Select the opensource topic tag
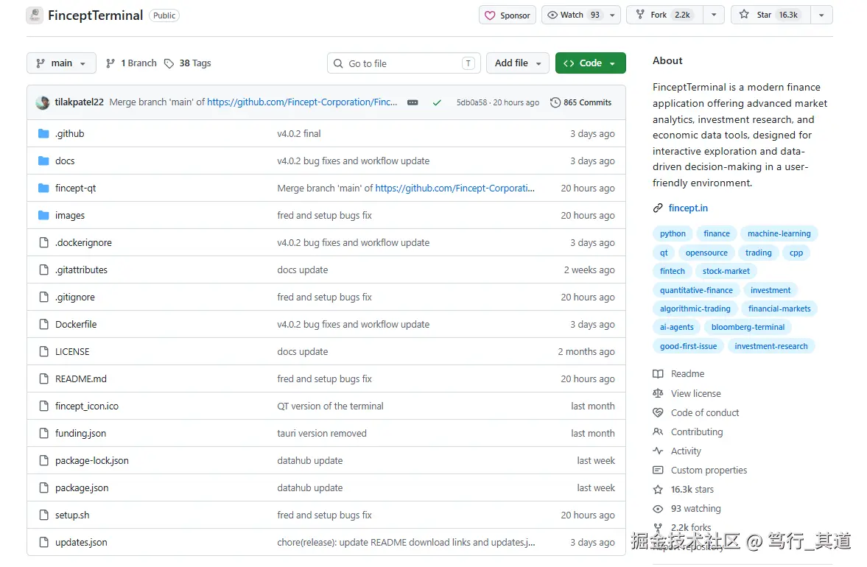 pyautogui.click(x=706, y=253)
